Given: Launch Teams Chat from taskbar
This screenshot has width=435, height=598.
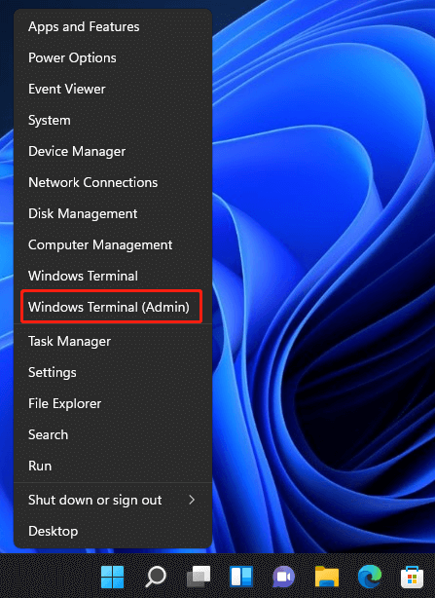Looking at the screenshot, I should coord(284,577).
